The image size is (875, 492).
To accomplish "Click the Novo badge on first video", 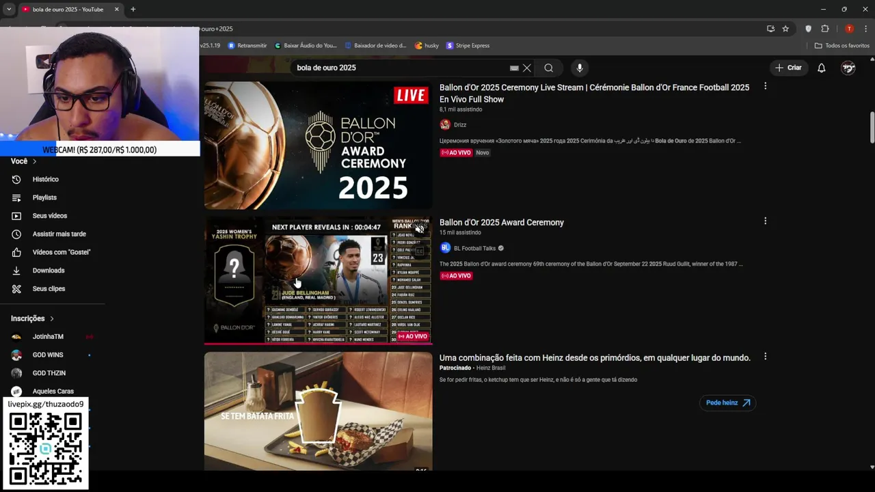I will (x=483, y=152).
